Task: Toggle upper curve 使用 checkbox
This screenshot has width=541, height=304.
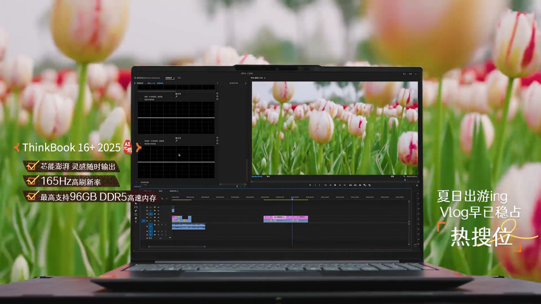Action: tap(176, 94)
